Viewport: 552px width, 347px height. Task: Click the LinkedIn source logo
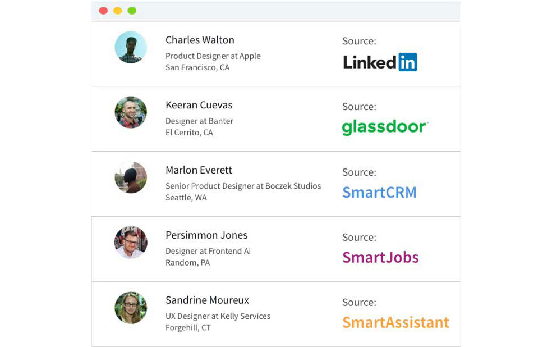[380, 62]
